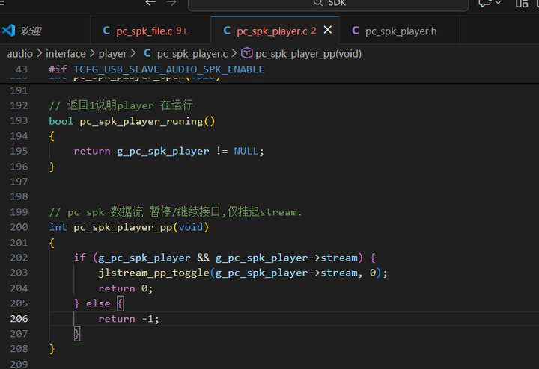Open the SDK search box
539x369 pixels.
pos(329,4)
